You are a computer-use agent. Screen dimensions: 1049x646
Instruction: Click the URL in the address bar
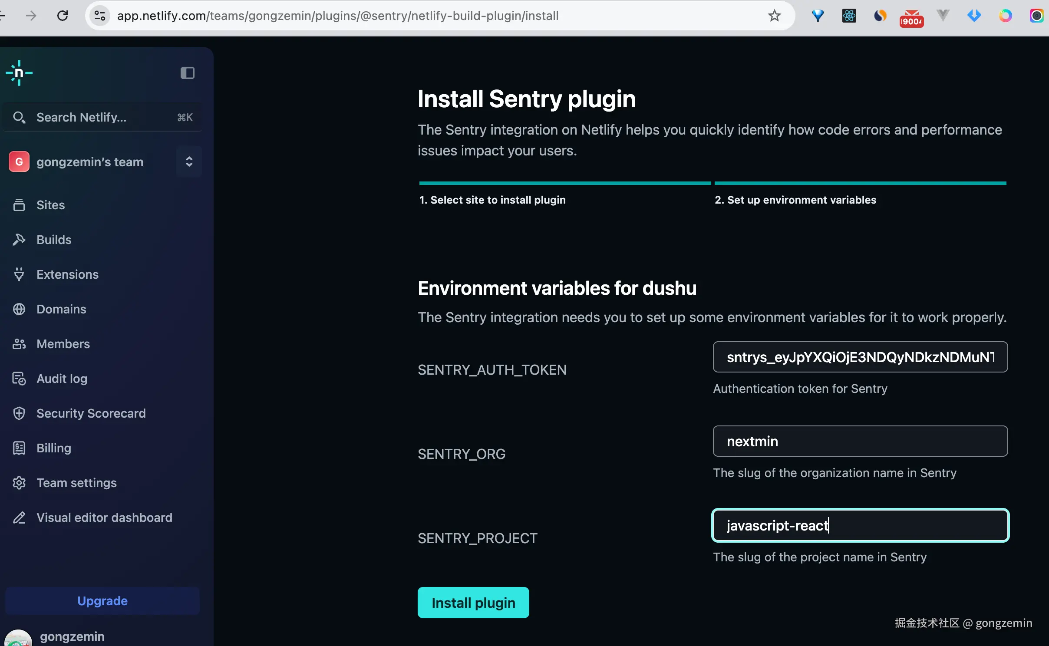(338, 16)
